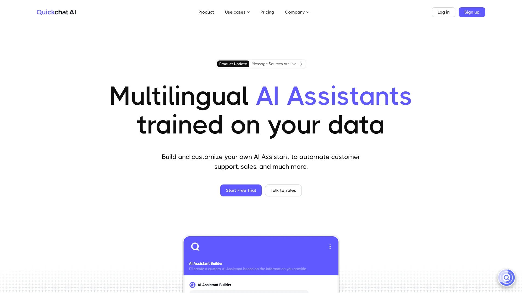Click the Talk to sales button
Screen dimensions: 522x293
(x=283, y=190)
